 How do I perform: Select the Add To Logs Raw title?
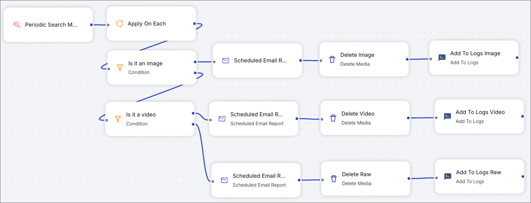point(479,172)
